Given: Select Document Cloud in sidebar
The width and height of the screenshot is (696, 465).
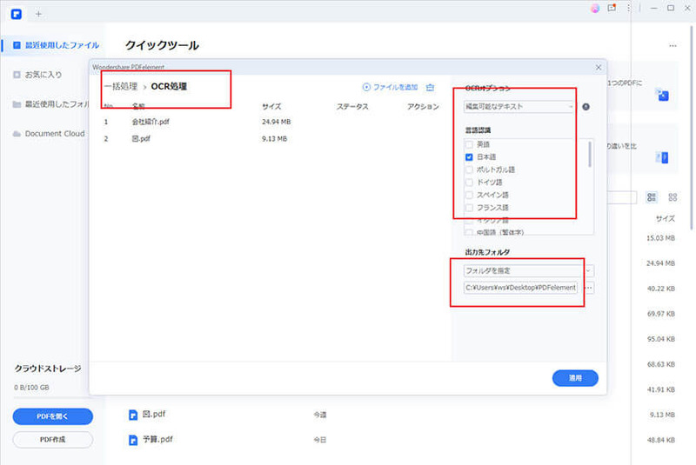Looking at the screenshot, I should pos(49,134).
